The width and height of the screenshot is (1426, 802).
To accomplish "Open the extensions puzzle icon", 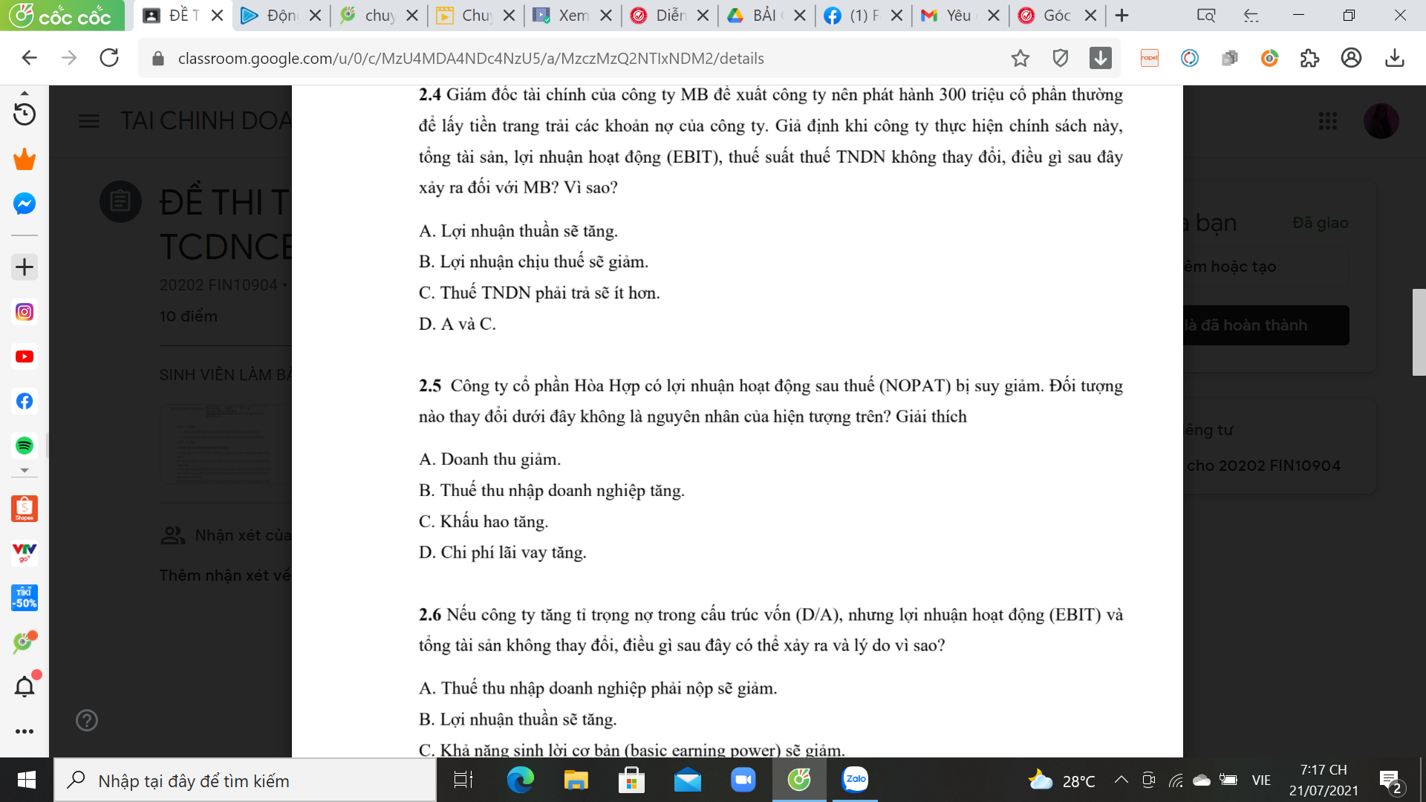I will pos(1310,58).
